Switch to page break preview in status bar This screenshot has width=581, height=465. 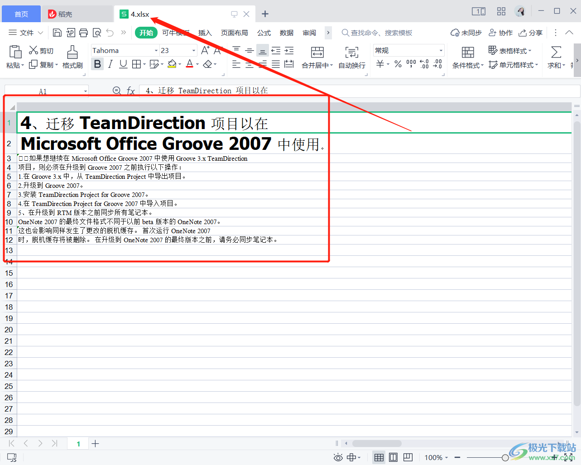coord(408,457)
